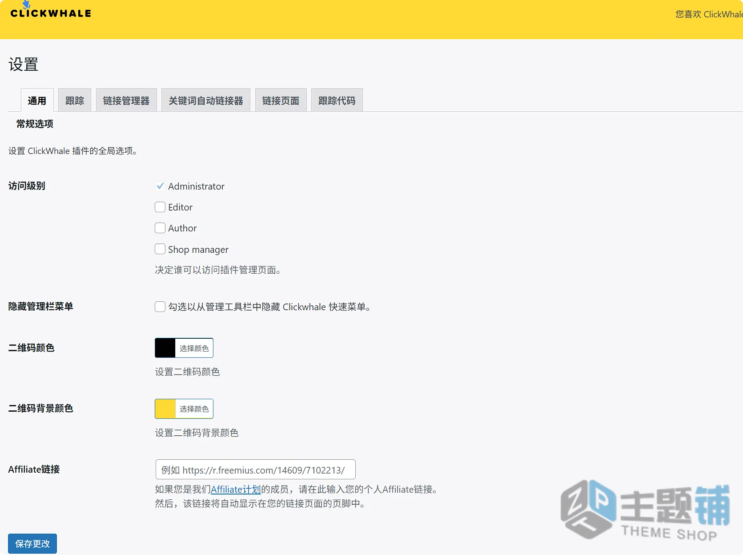Open 选择颜色 for 二维码背景颜色

(x=194, y=409)
